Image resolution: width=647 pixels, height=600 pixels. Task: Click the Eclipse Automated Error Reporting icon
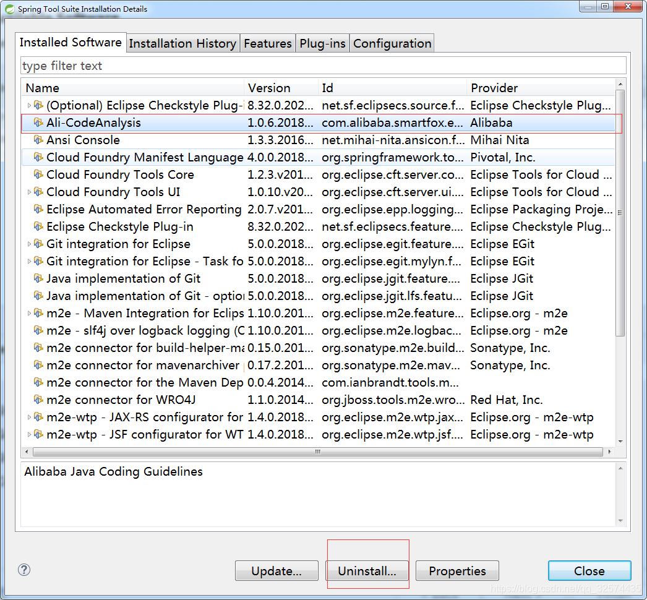click(x=38, y=209)
